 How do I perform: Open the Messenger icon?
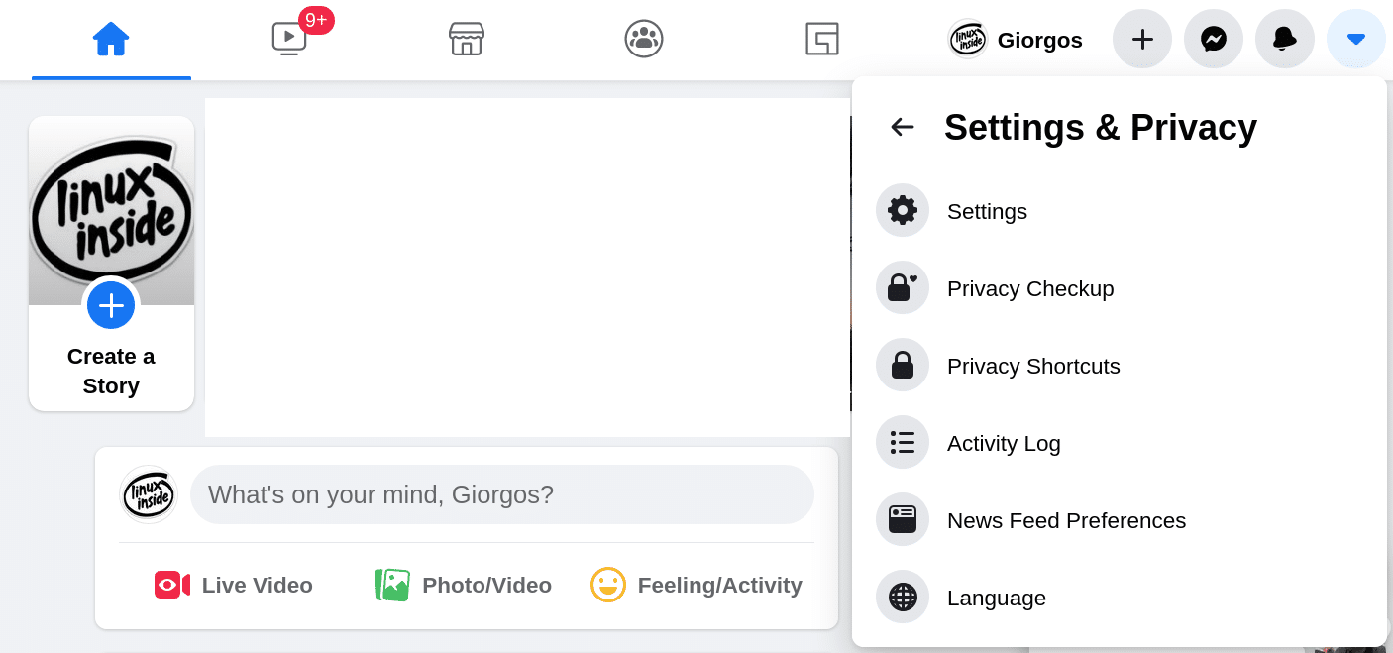tap(1214, 39)
